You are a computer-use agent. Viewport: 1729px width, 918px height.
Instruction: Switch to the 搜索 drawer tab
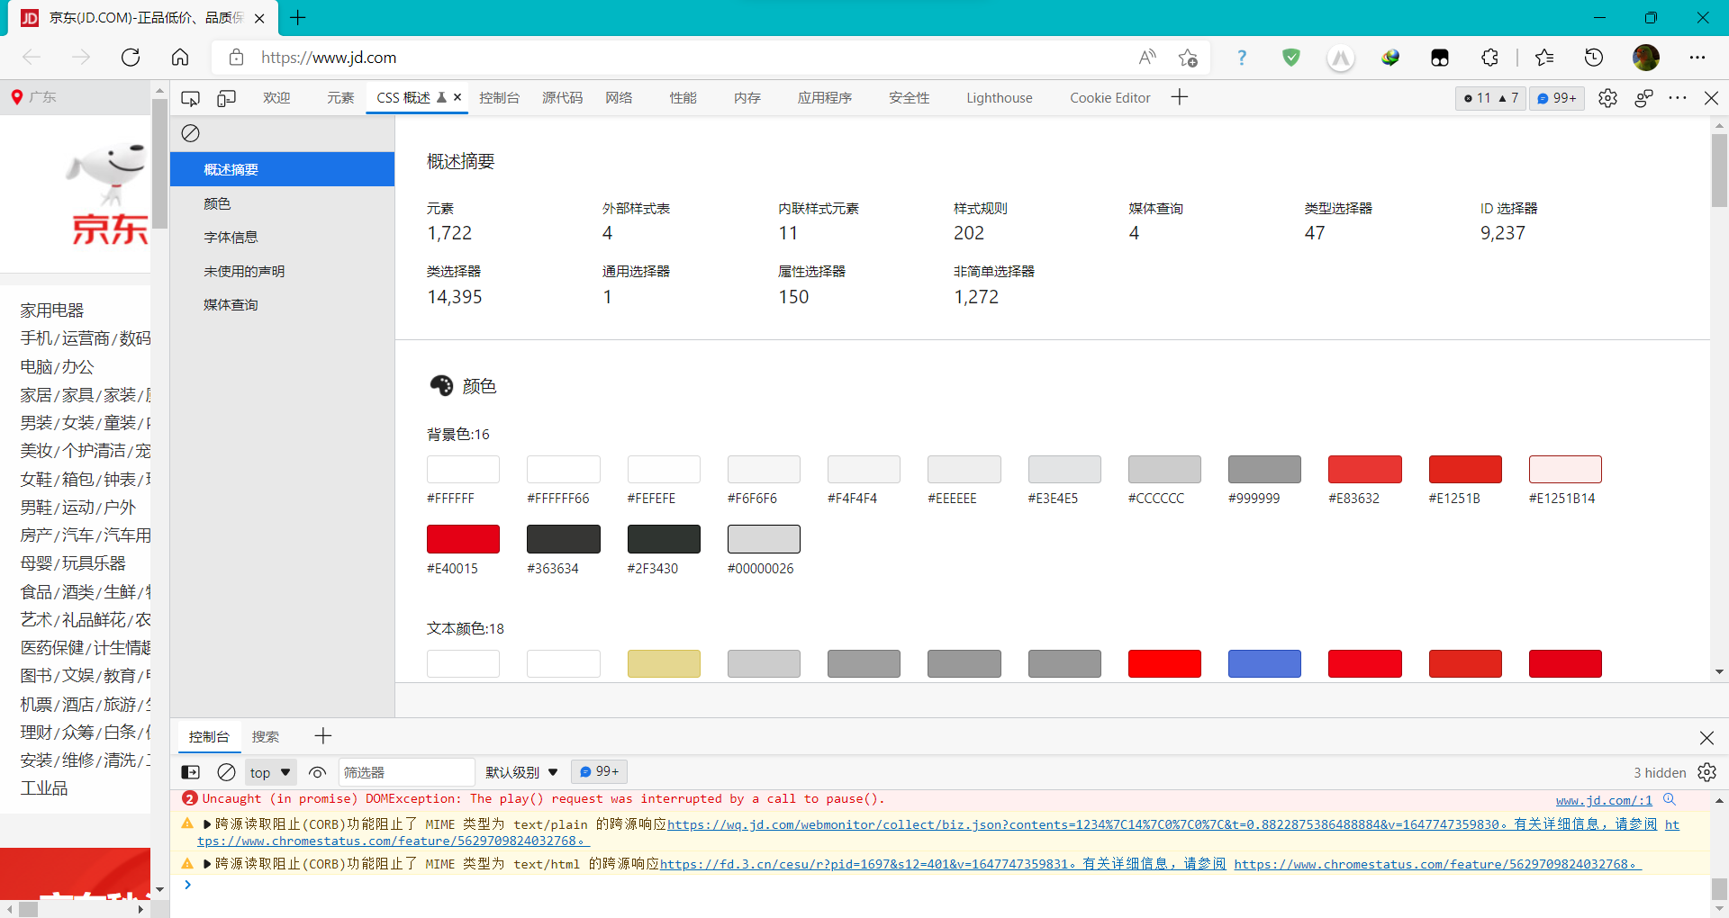pos(265,737)
